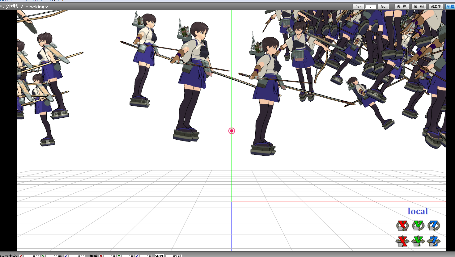Click the frame number input field
455x257 pixels.
coord(371,6)
